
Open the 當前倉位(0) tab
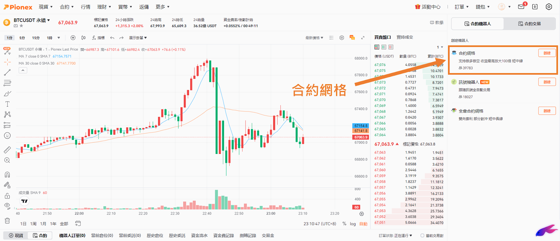(102, 235)
